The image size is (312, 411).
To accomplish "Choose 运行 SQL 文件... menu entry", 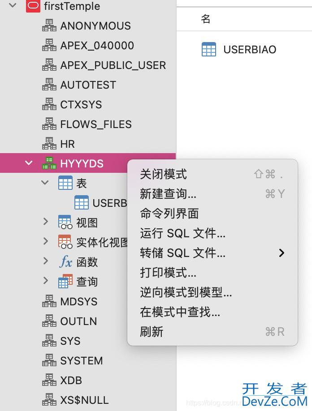I will 212,233.
